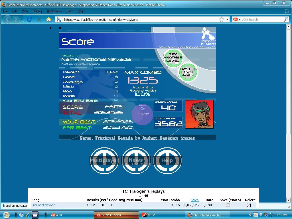Open the File menu
292x219 pixels.
[x=6, y=11]
